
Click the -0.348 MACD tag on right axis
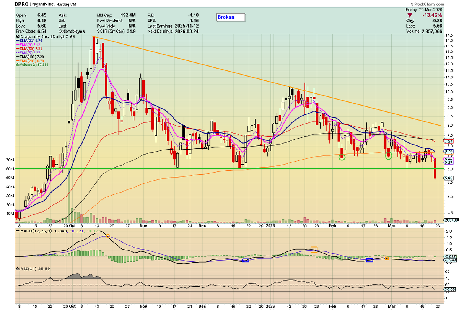[449, 261]
